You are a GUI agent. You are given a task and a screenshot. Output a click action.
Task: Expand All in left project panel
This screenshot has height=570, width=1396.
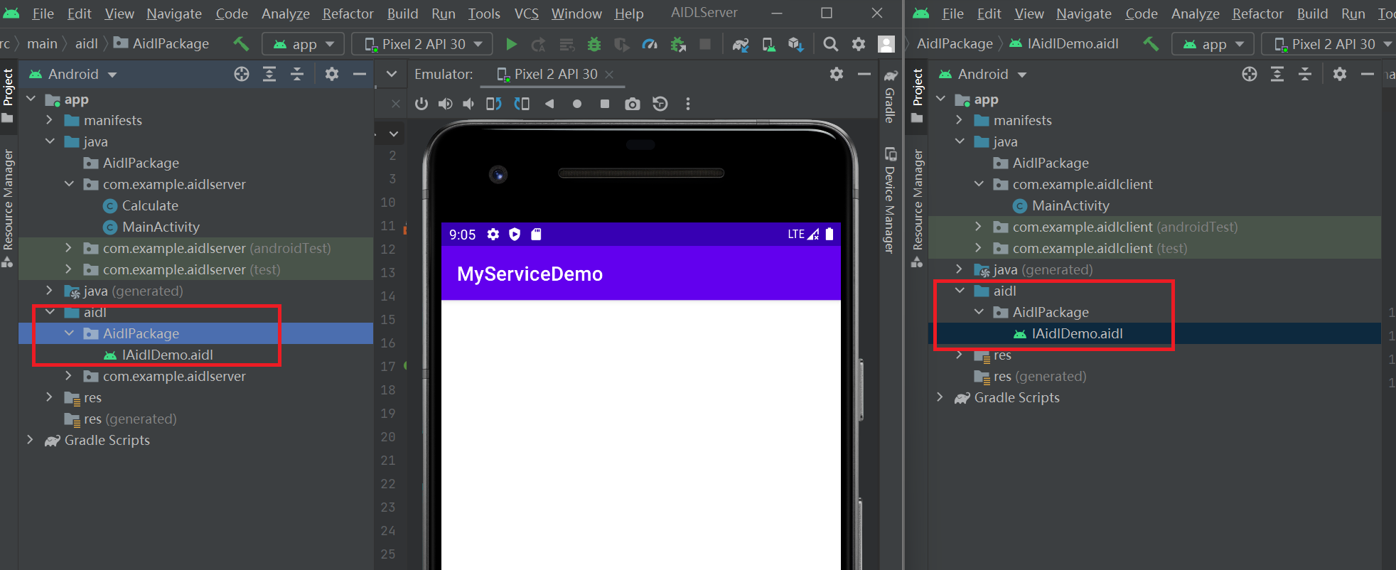tap(269, 74)
